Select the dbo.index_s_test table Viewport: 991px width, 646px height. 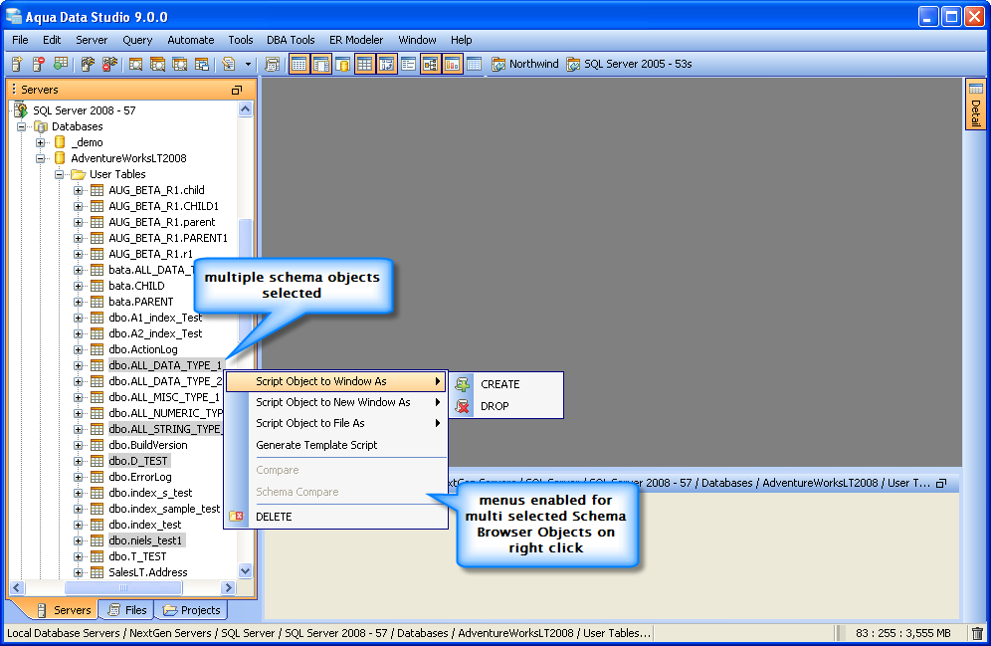coord(150,493)
